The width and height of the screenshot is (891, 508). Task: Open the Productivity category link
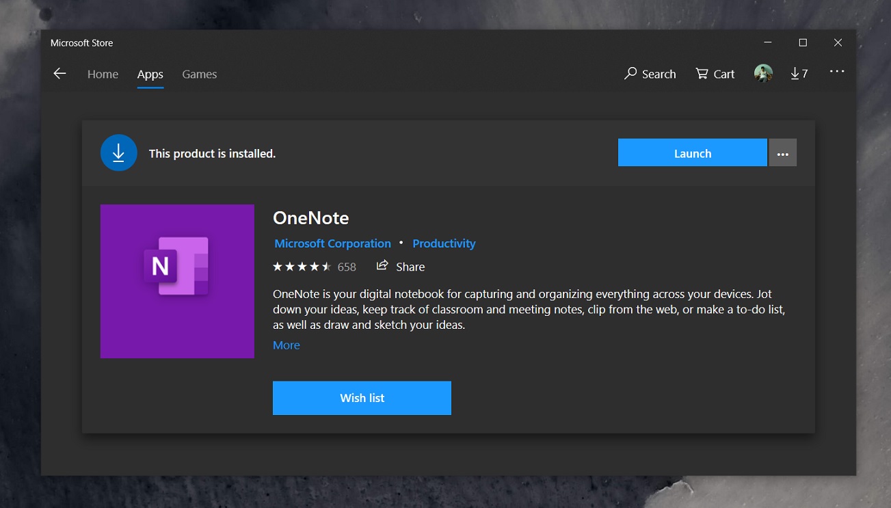point(444,243)
